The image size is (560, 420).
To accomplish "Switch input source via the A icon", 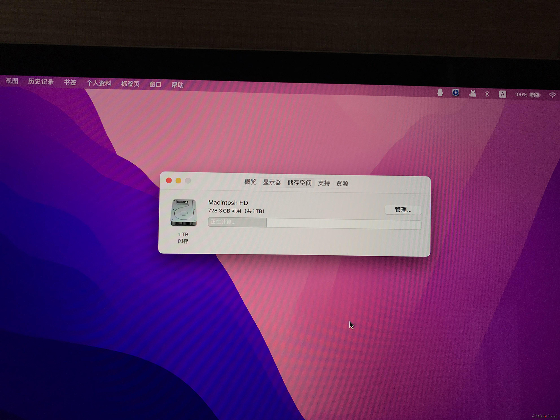I will tap(502, 94).
